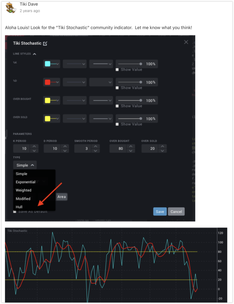This screenshot has width=234, height=304.
Task: Enable Show Value for Over Sold
Action: [x=117, y=124]
